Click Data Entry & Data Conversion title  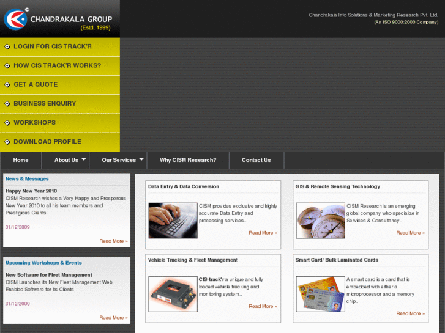184,186
